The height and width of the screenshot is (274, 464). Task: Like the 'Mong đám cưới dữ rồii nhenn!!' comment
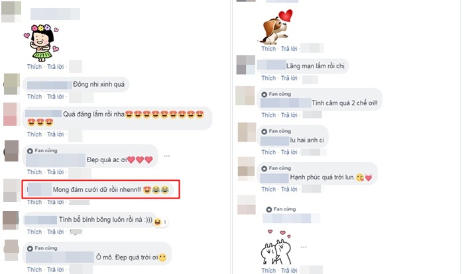pos(34,202)
